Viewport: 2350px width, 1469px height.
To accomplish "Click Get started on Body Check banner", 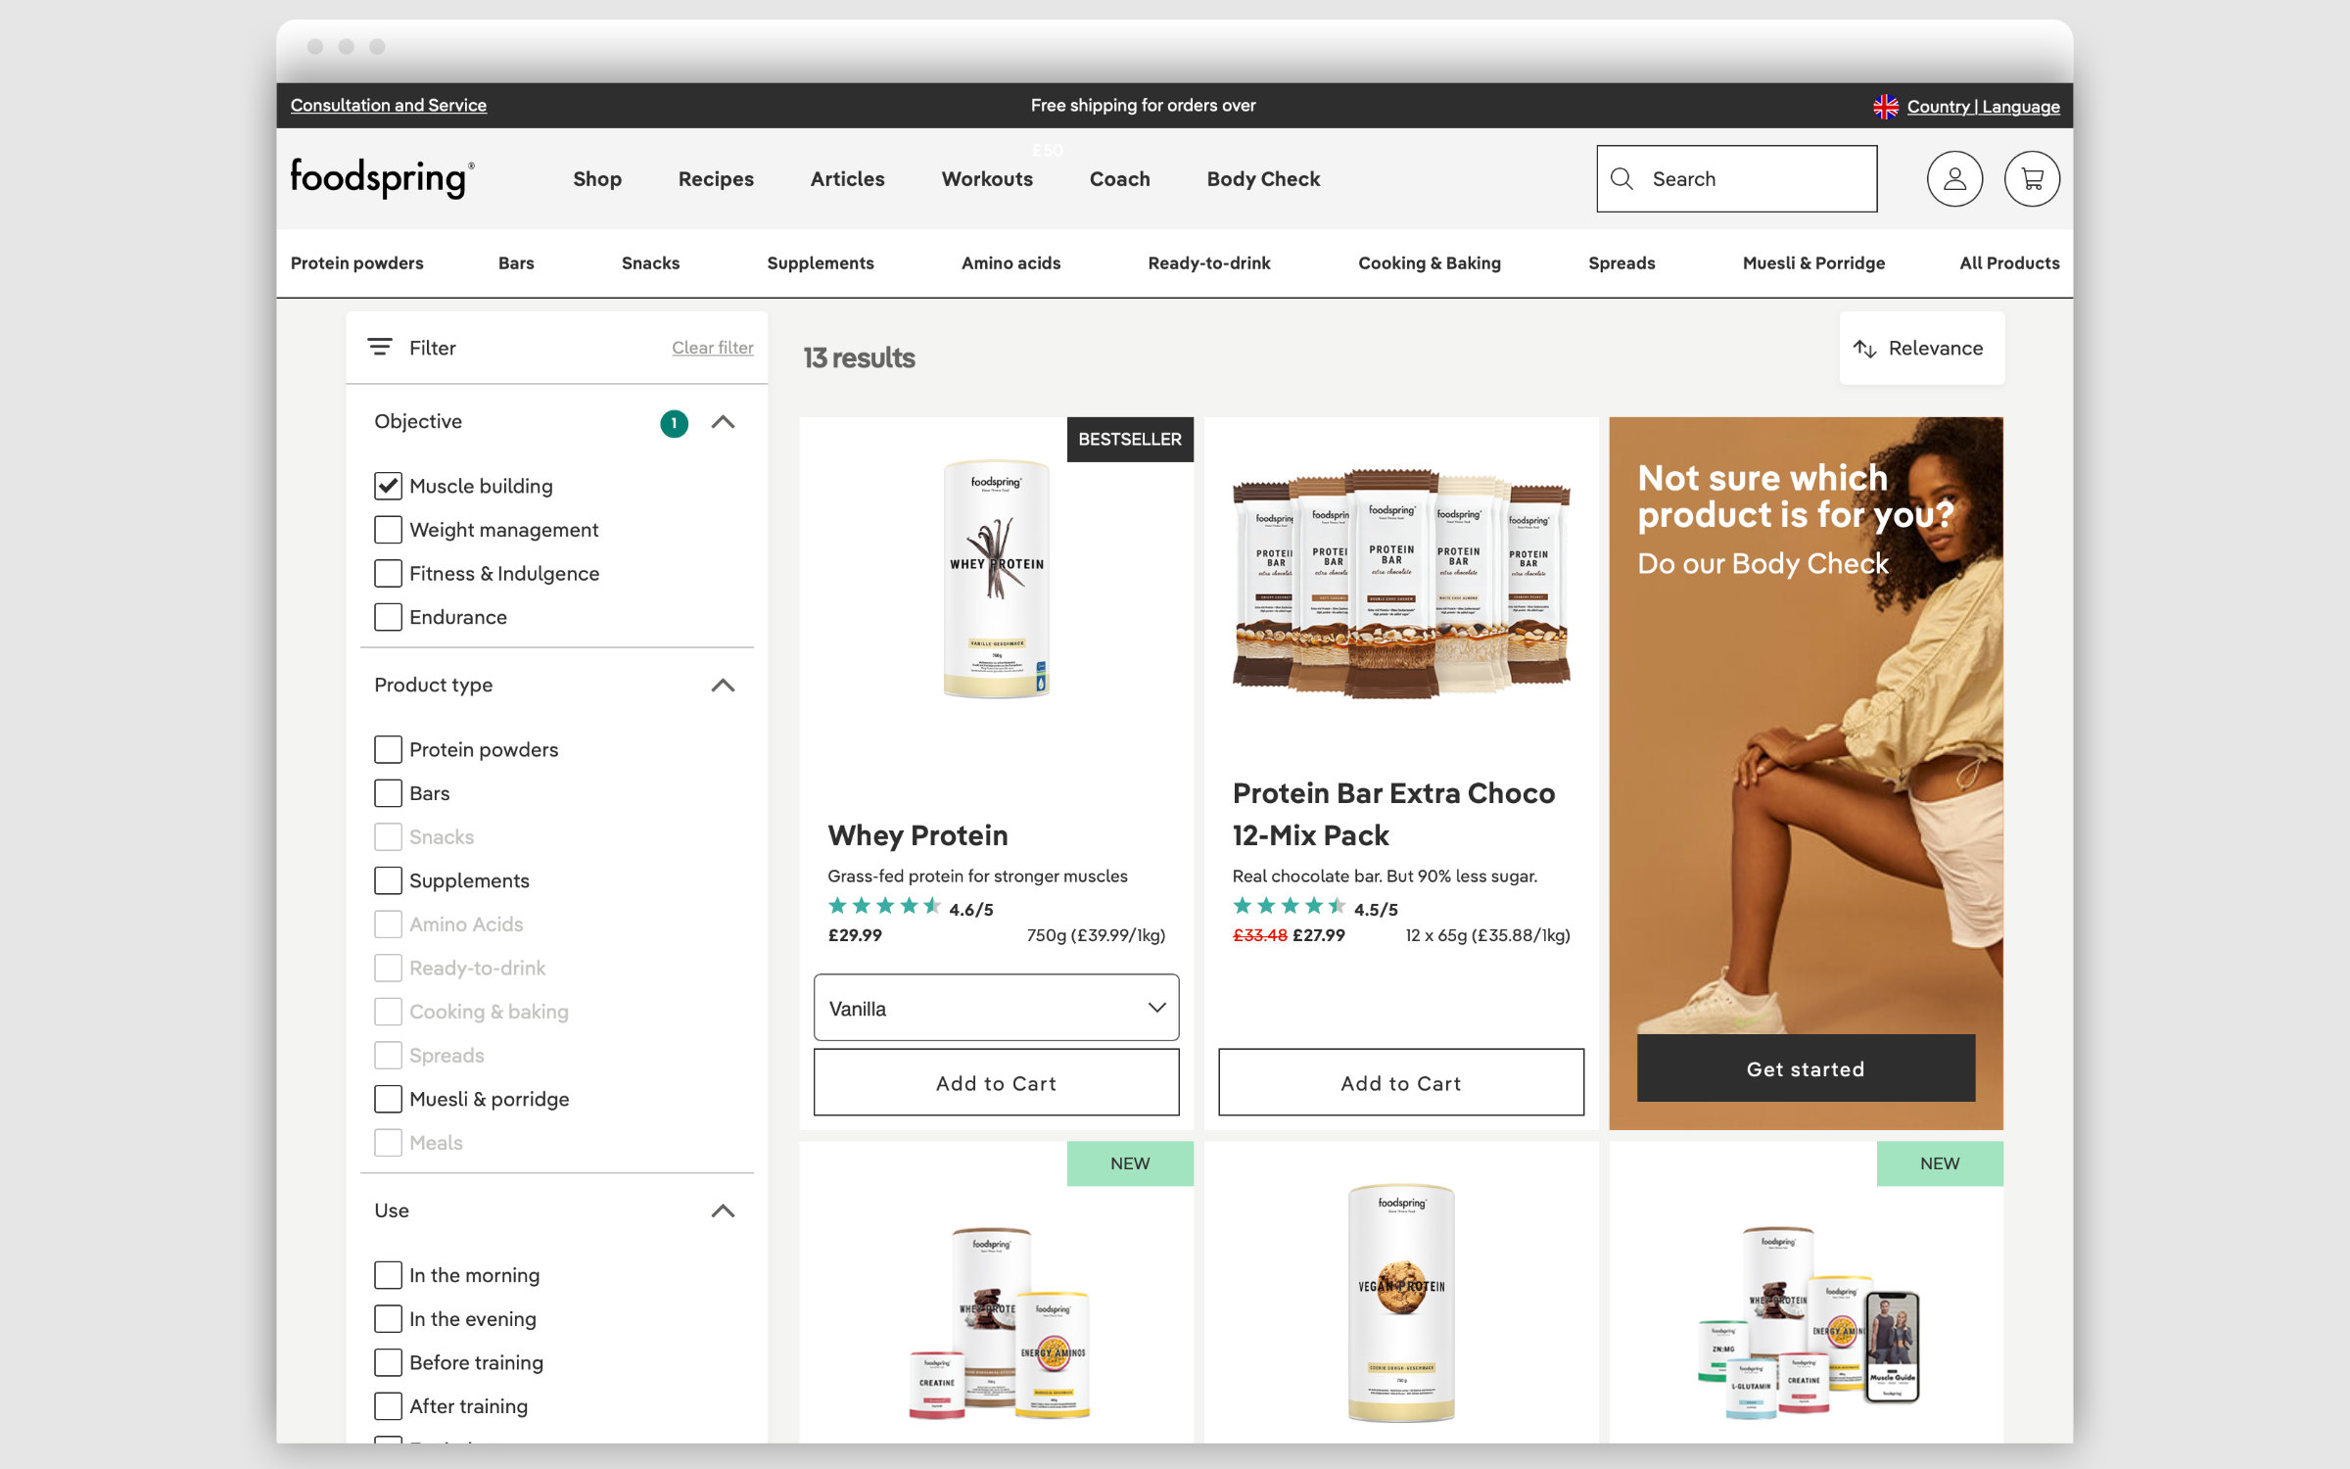I will click(x=1807, y=1067).
